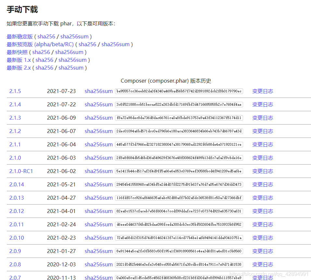Select the hash field for version 2.0.8
This screenshot has width=311, height=280.
tap(179, 264)
